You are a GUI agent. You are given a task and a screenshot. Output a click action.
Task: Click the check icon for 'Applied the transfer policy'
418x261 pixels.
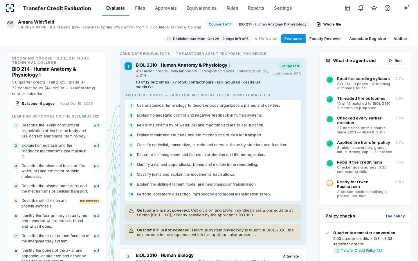point(330,144)
